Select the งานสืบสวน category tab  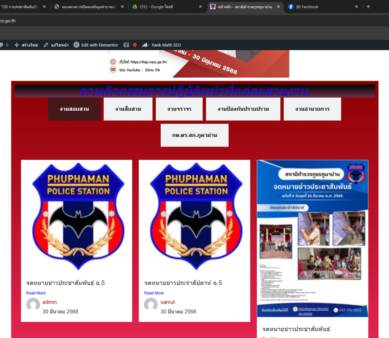[128, 109]
